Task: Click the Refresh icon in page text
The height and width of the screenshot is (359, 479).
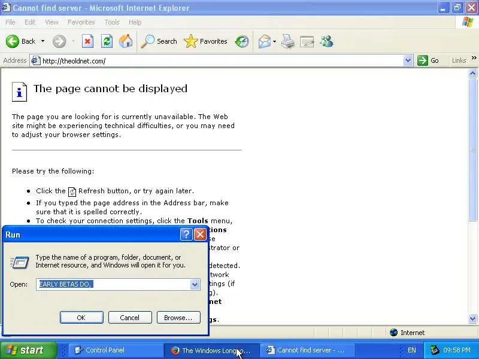Action: (72, 191)
